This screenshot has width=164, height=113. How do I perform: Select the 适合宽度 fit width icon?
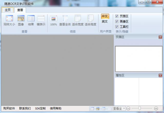78,20
